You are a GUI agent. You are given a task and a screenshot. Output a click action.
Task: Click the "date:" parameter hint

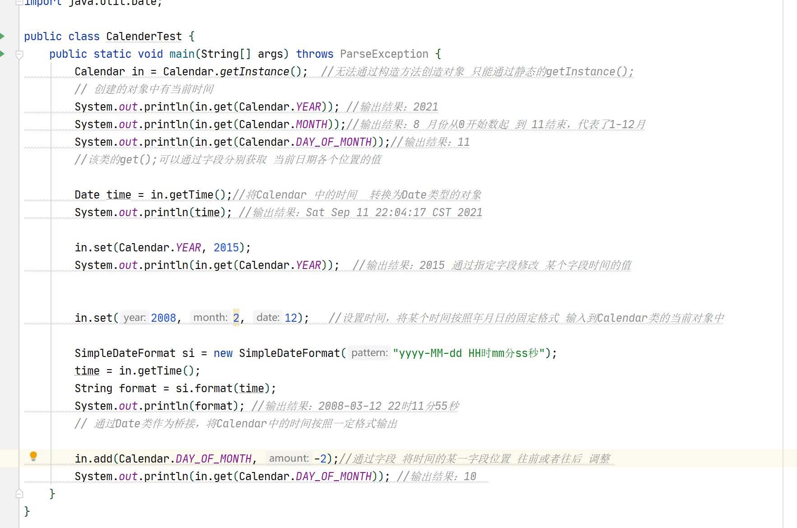(x=268, y=317)
